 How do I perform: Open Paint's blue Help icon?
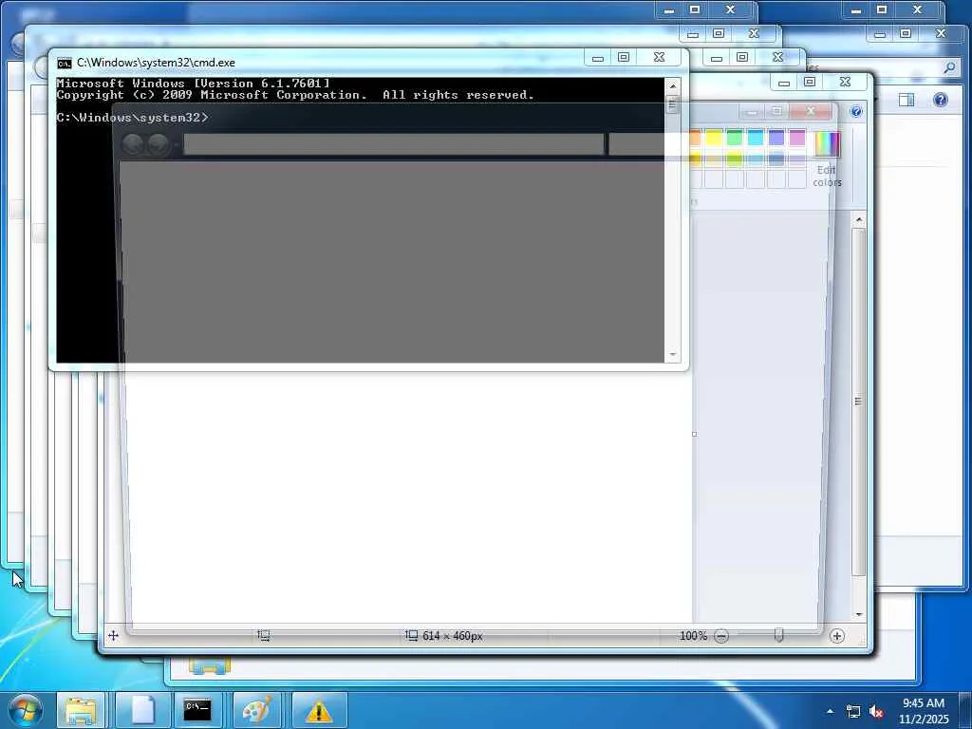click(856, 111)
